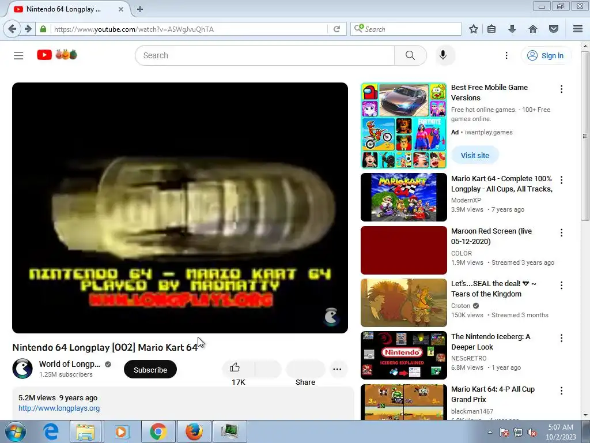Start voice search with the microphone icon
590x443 pixels.
point(443,55)
